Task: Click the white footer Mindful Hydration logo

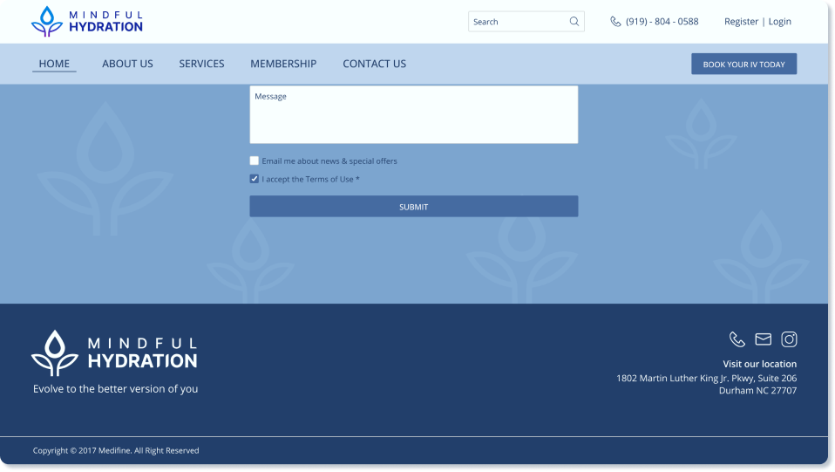Action: coord(114,352)
